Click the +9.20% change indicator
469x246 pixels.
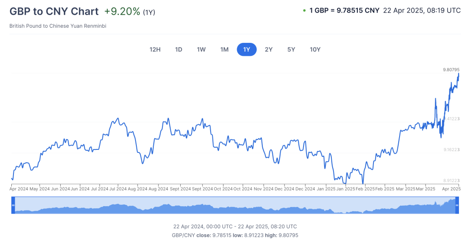tap(122, 11)
